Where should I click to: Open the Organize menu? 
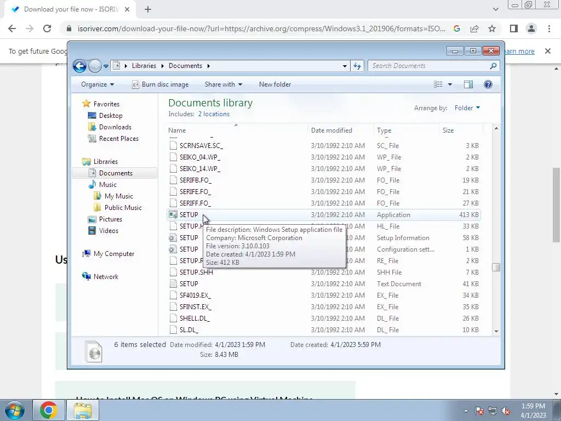tap(98, 84)
